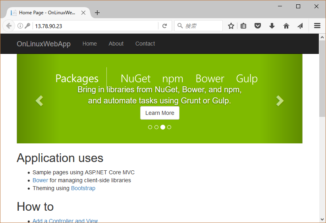Bookmark this page with the star icon
The width and height of the screenshot is (326, 223).
tap(231, 26)
